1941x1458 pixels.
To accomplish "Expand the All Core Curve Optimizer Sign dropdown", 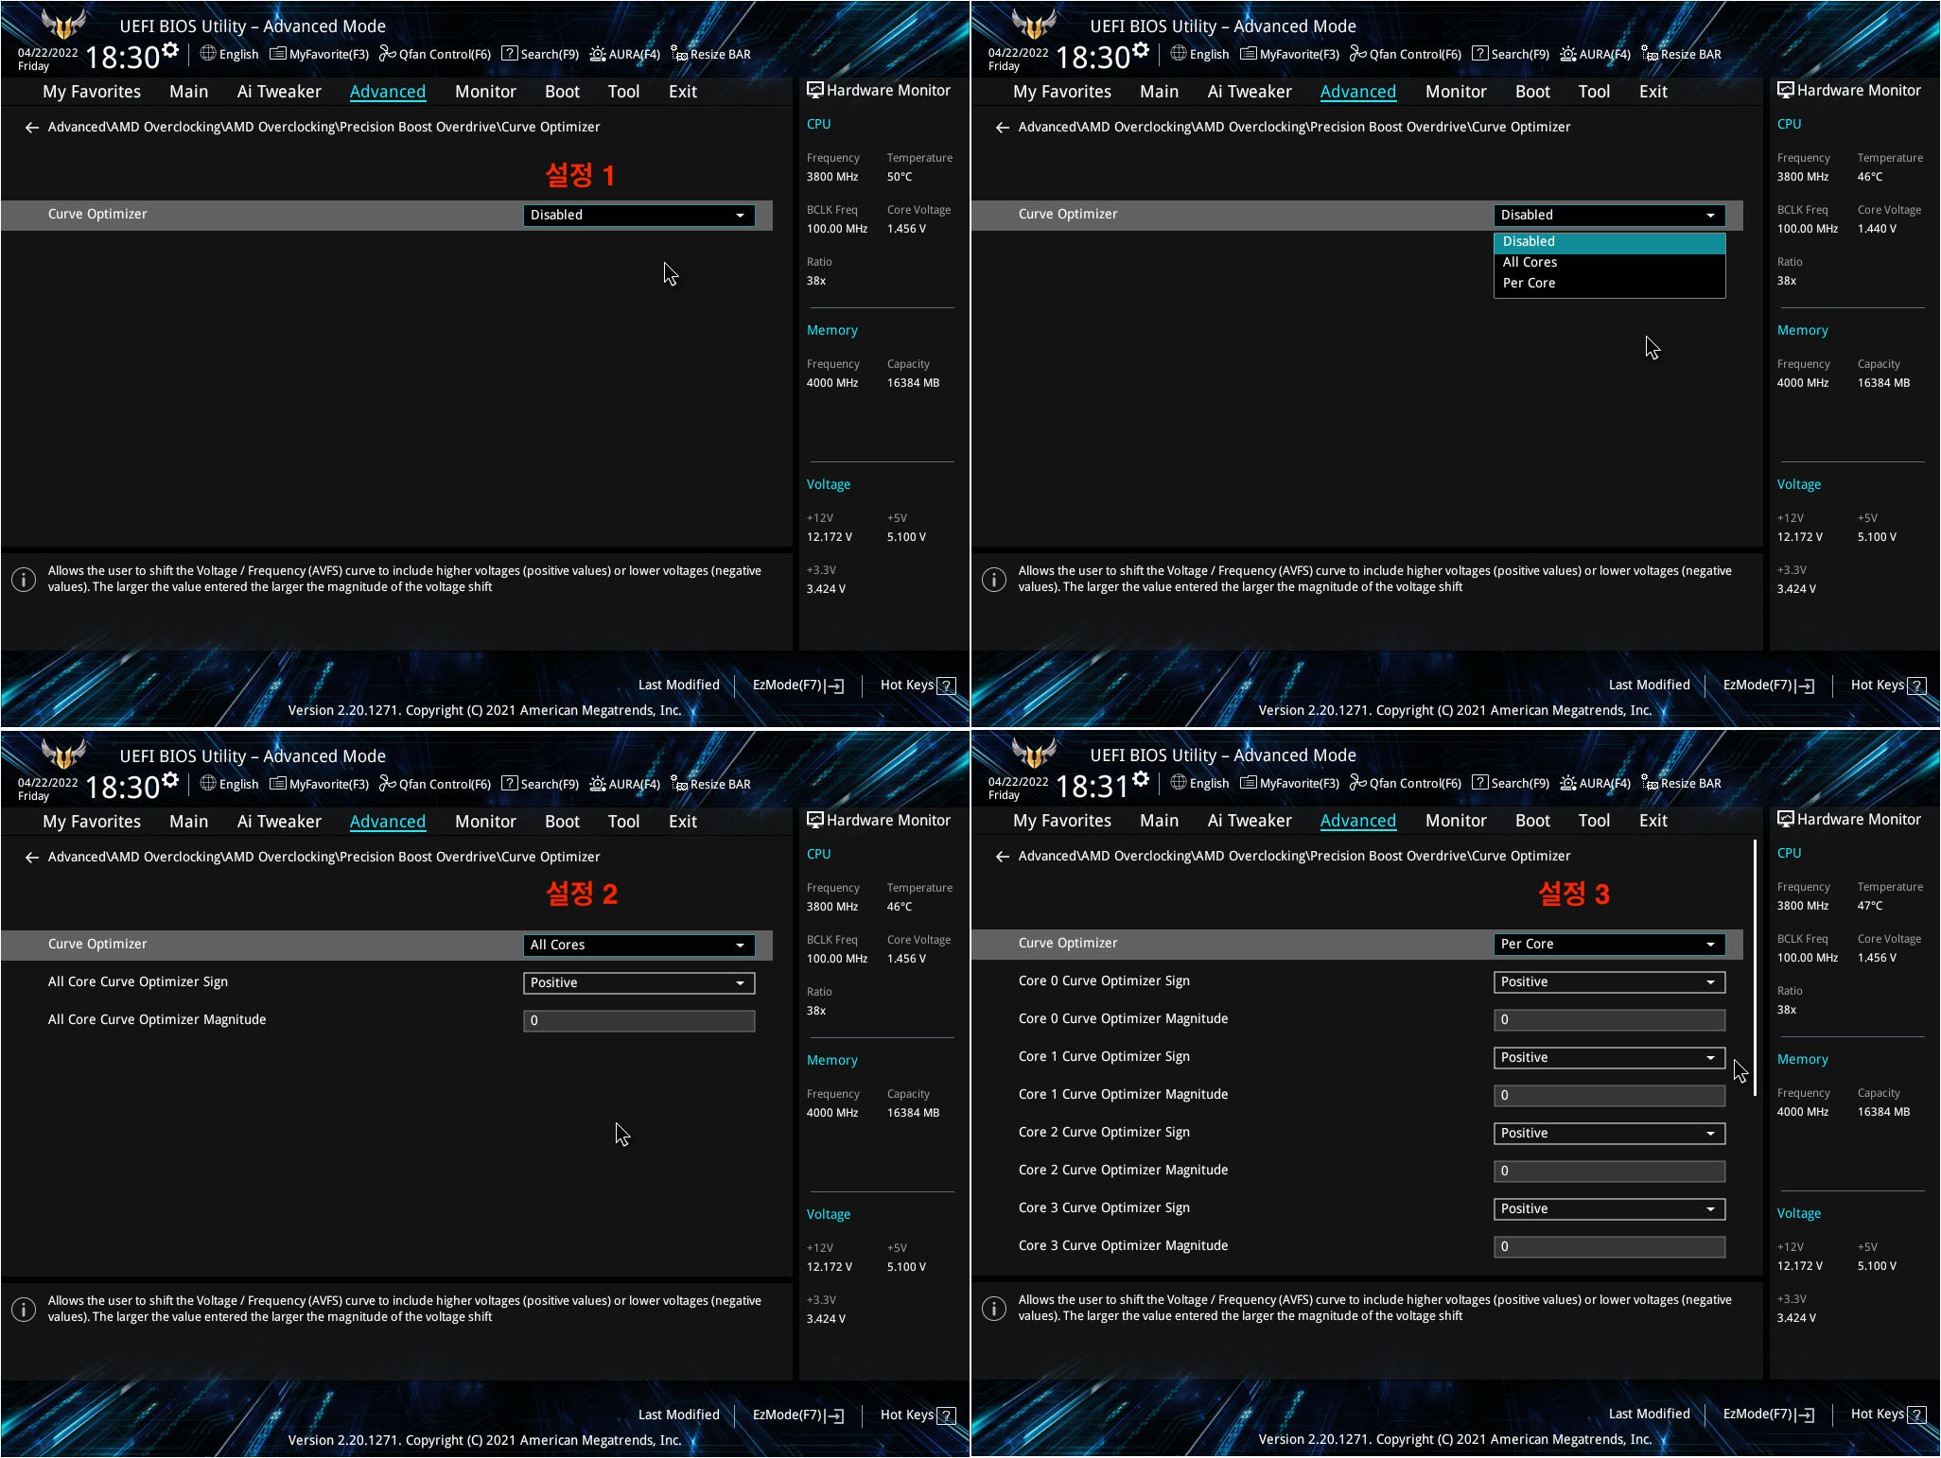I will 638,983.
